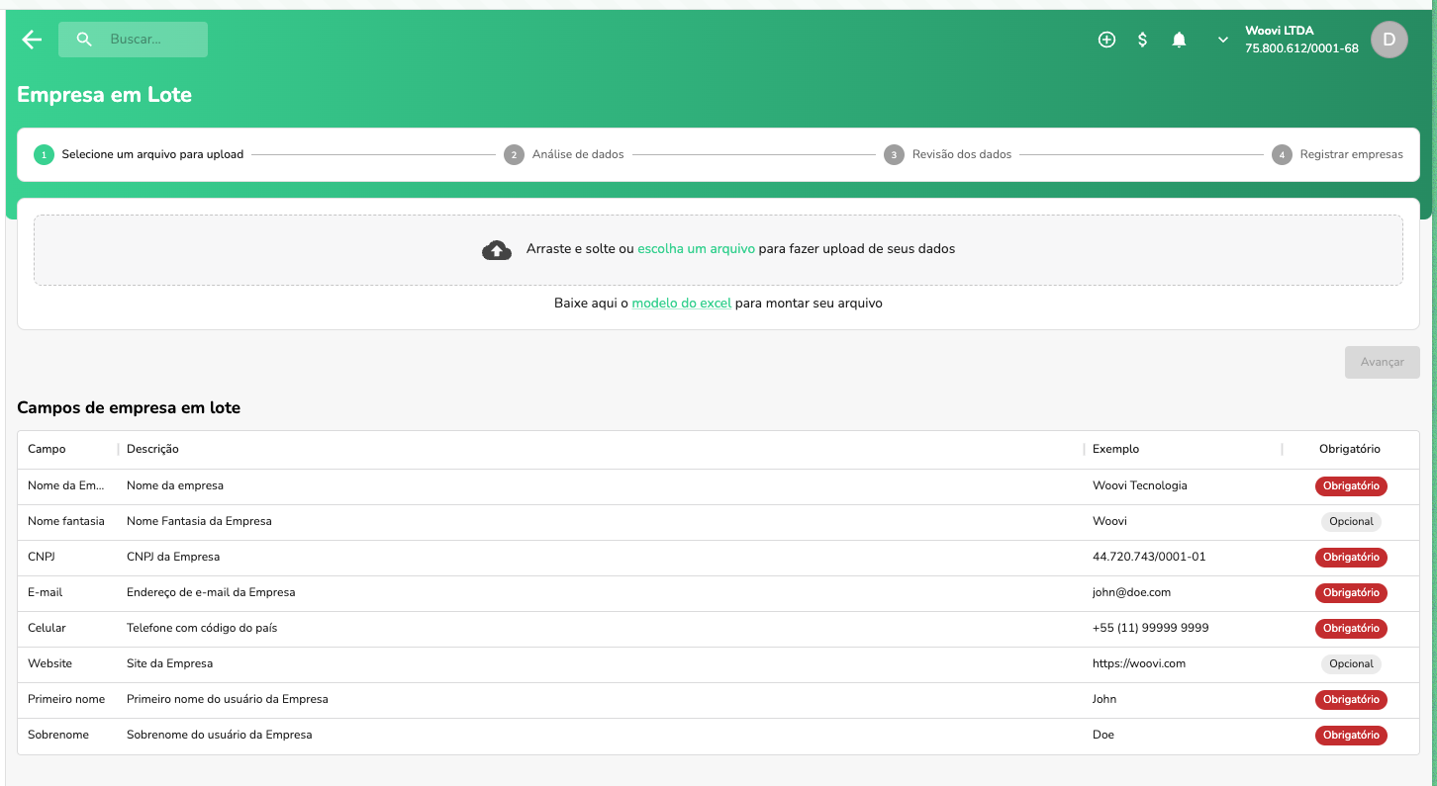Click the cloud upload icon
1437x786 pixels.
(x=497, y=250)
